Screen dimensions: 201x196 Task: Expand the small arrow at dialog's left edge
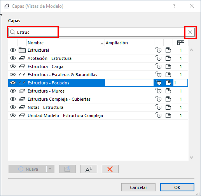coord(1,15)
